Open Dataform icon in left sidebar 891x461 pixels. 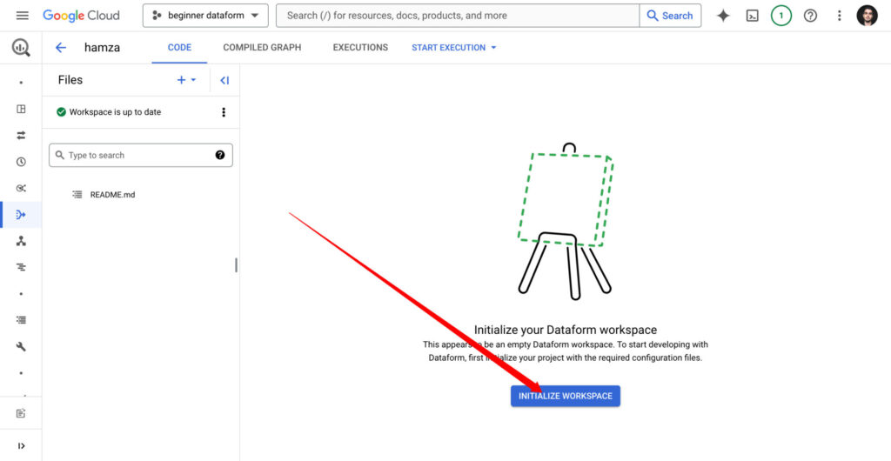click(21, 214)
